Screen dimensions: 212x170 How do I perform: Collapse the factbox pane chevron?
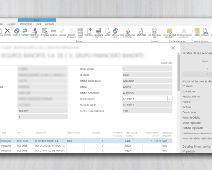pyautogui.click(x=184, y=48)
